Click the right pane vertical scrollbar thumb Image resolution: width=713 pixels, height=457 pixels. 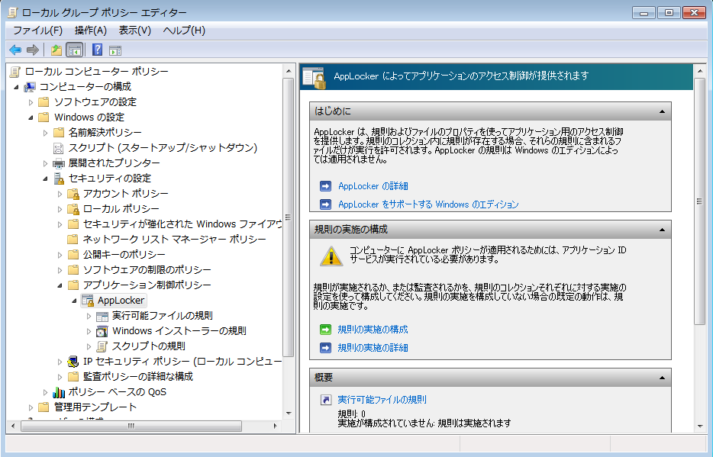tap(699, 201)
